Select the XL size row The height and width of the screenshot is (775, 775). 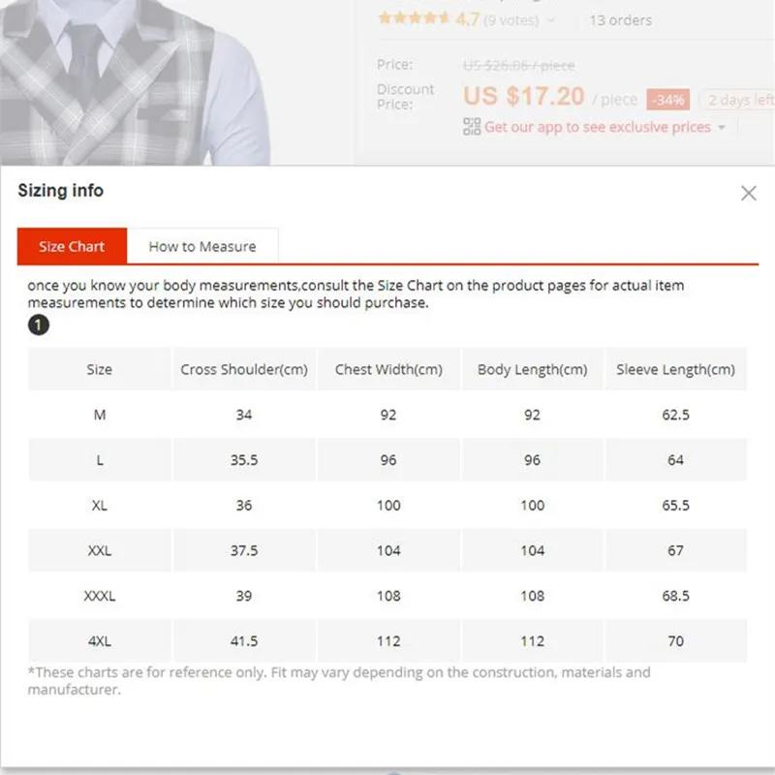[x=387, y=505]
